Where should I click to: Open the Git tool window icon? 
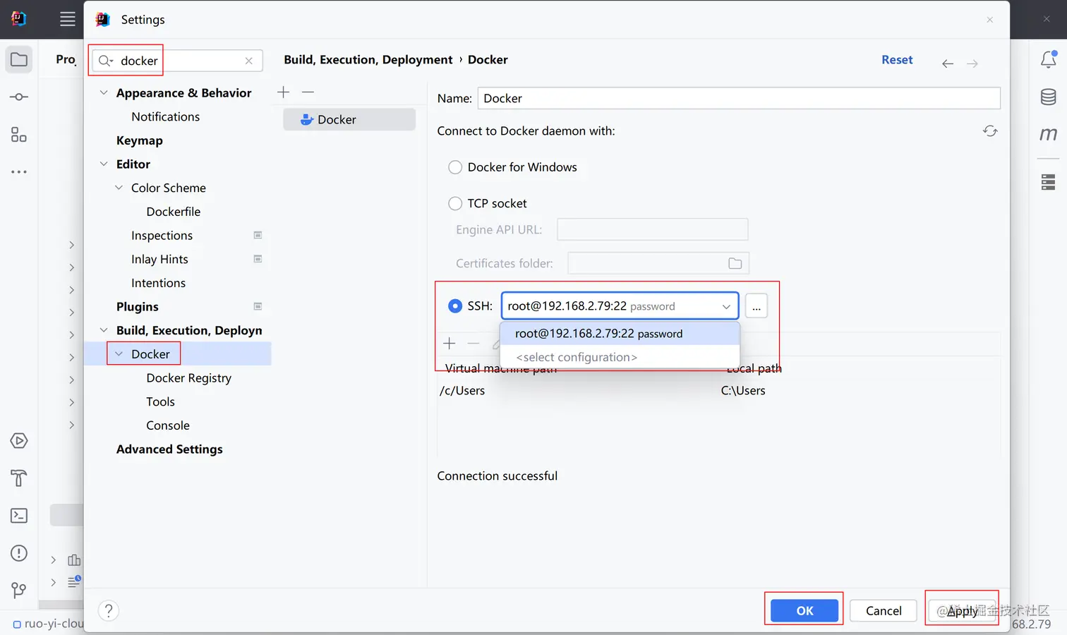coord(19,590)
